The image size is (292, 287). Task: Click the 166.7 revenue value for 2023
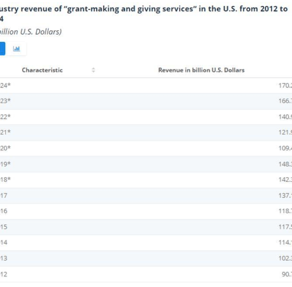click(285, 101)
